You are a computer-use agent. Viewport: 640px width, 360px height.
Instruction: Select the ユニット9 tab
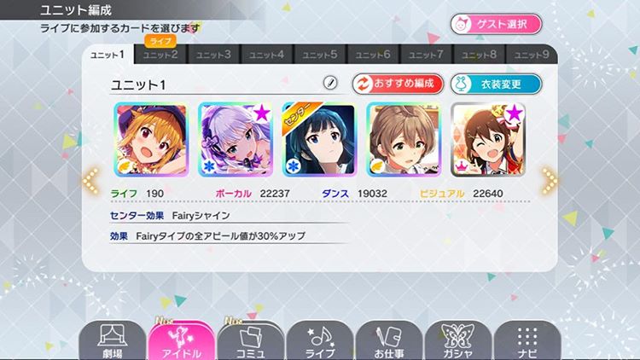coord(532,55)
